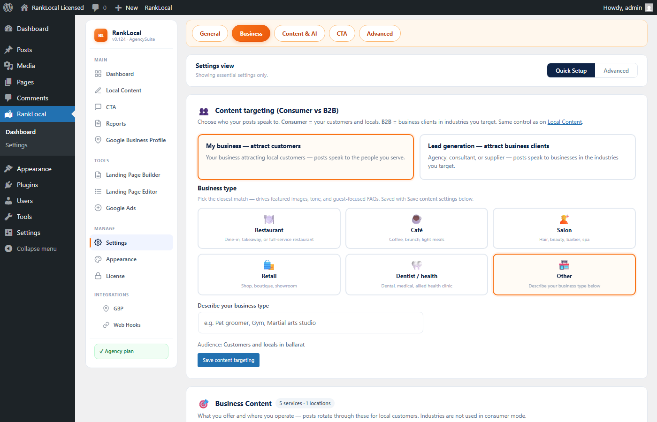Screen dimensions: 657x422
Task: Open Settings in the RankLocal Manage panel
Action: click(x=131, y=242)
